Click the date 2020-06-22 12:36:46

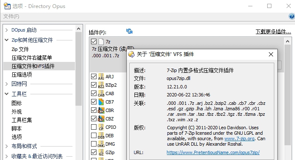point(188,95)
